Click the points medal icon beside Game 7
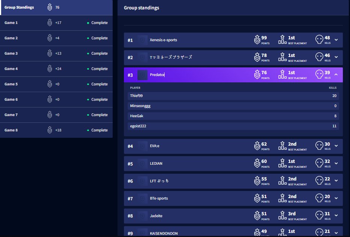Viewport: 350px width, 237px height. point(50,115)
